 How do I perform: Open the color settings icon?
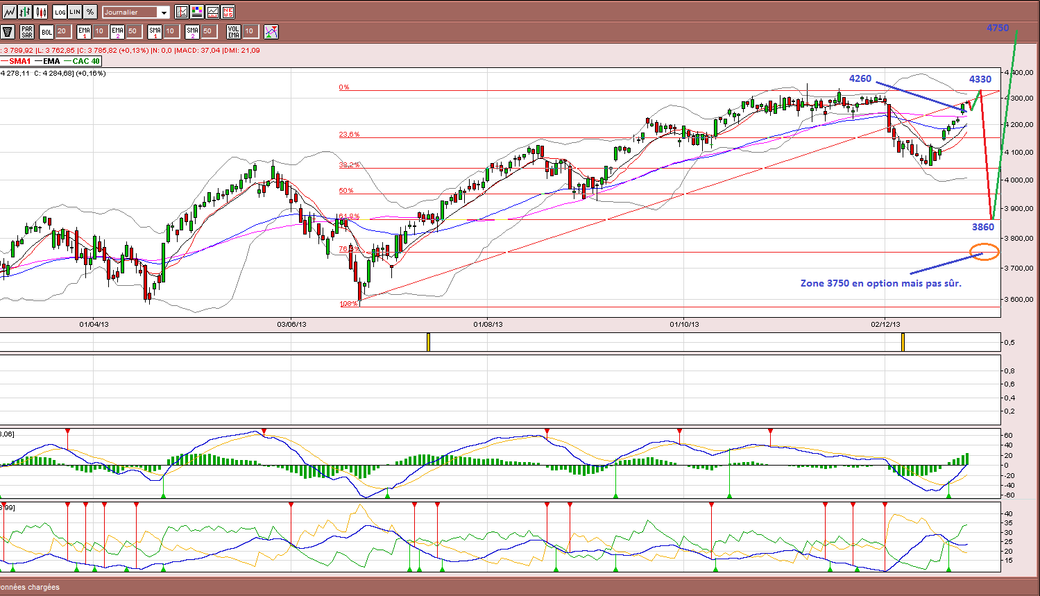pos(197,12)
